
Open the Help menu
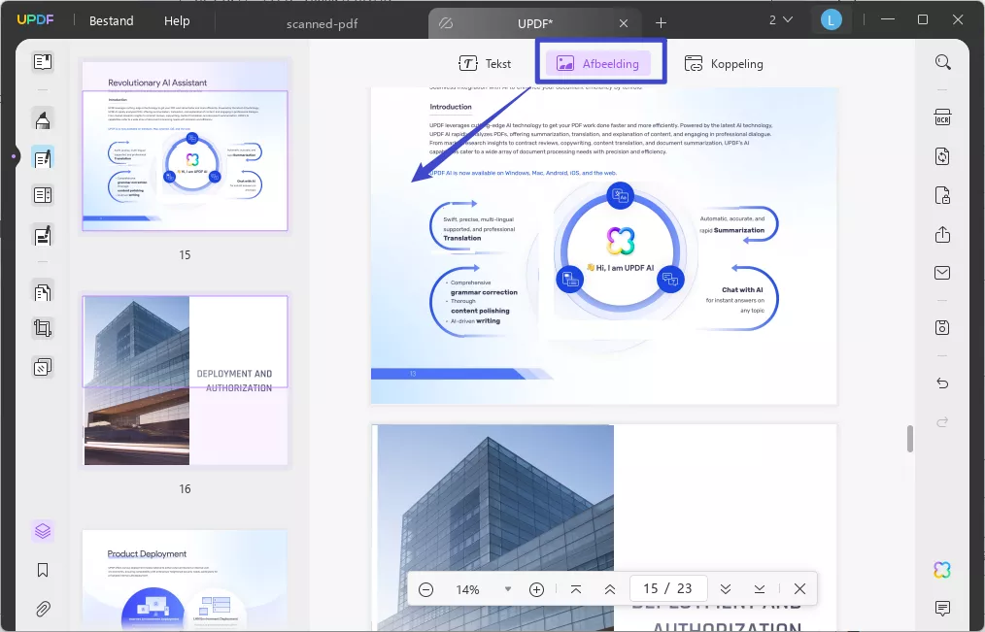point(177,20)
